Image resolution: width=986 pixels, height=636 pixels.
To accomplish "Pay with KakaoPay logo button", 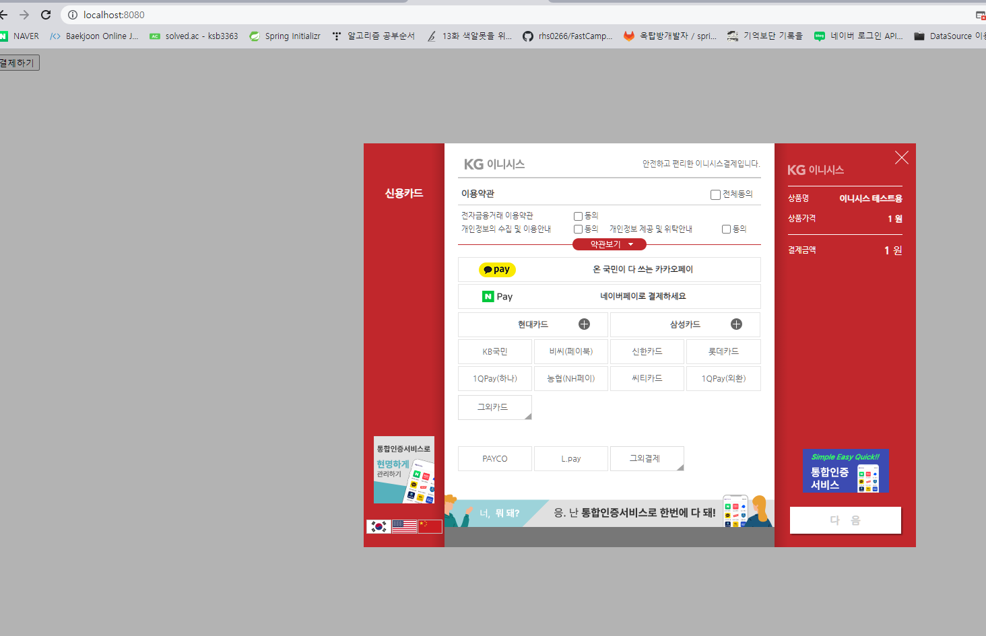I will tap(497, 269).
